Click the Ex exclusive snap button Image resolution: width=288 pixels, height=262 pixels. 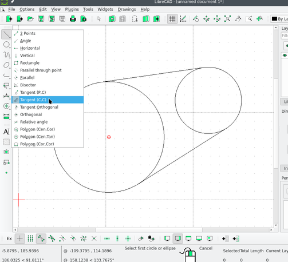[x=9, y=239]
